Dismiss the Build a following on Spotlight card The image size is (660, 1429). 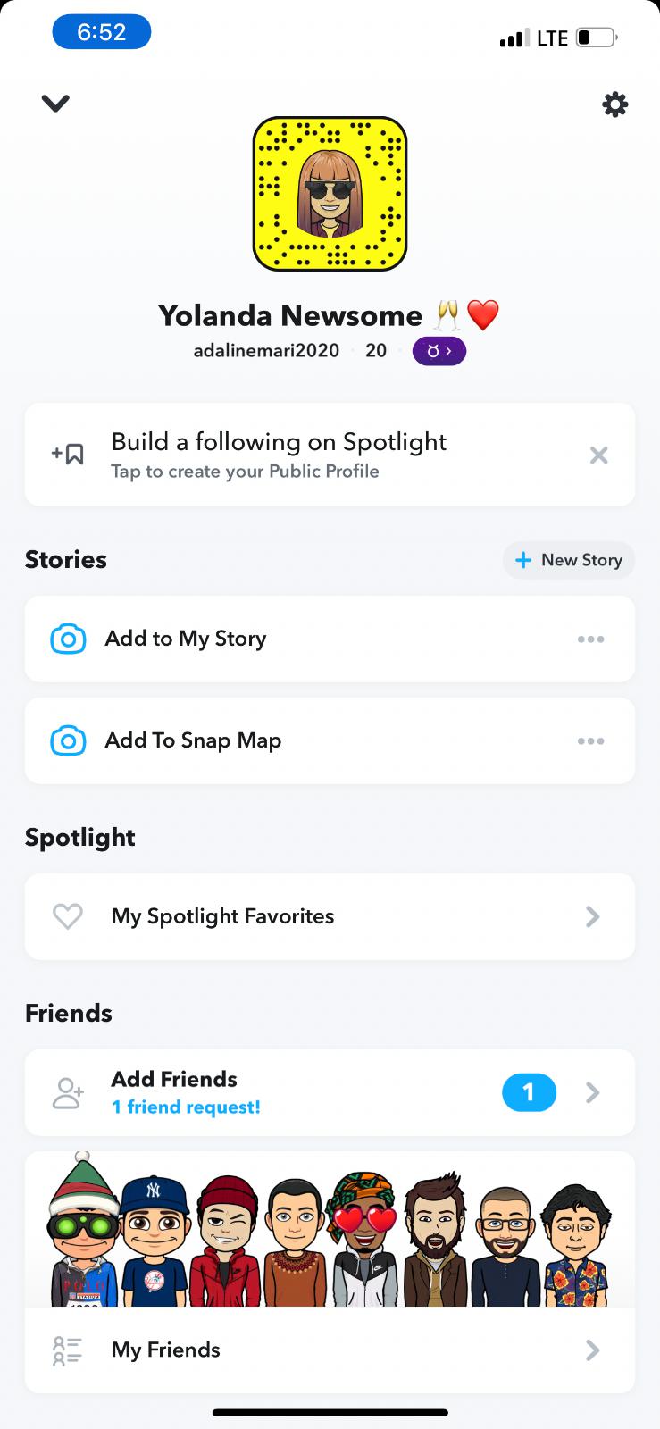598,455
